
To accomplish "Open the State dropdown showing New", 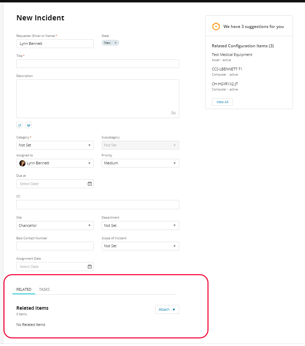I will coord(110,43).
